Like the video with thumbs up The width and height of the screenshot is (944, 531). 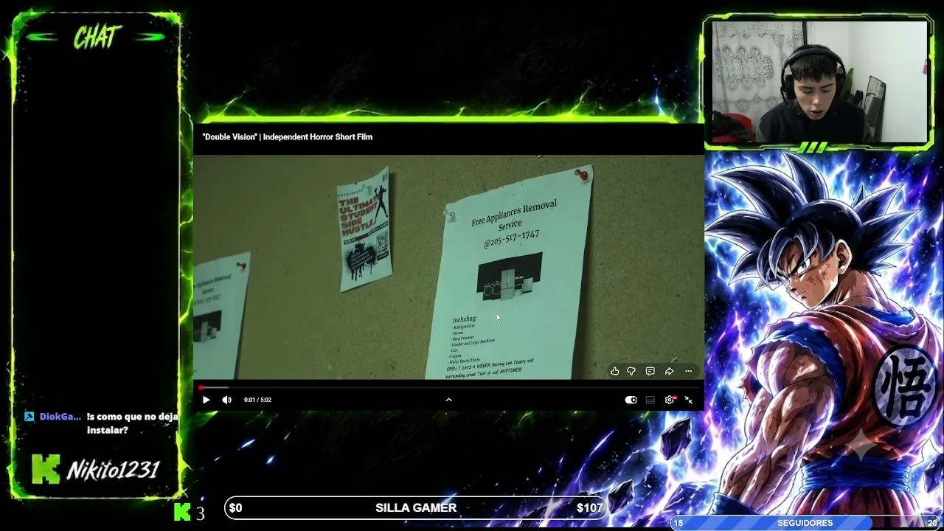point(614,371)
